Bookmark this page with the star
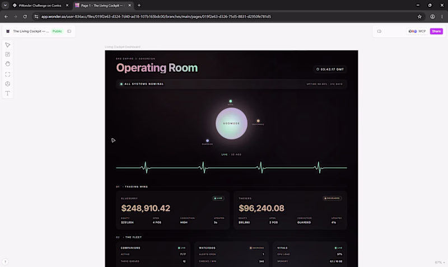This screenshot has height=267, width=448. click(x=419, y=17)
